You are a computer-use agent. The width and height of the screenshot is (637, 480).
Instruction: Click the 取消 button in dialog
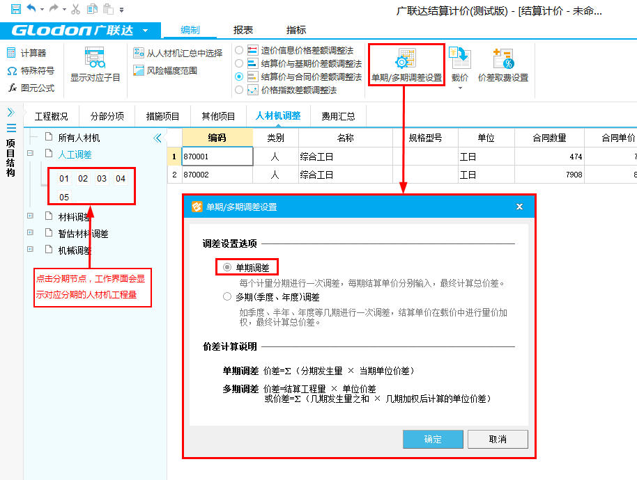(498, 439)
